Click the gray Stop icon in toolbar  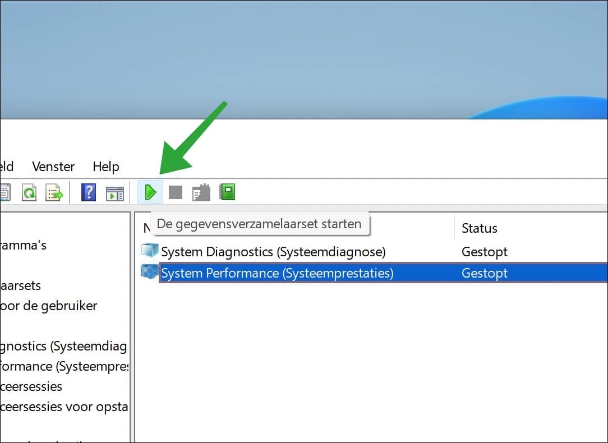click(174, 192)
